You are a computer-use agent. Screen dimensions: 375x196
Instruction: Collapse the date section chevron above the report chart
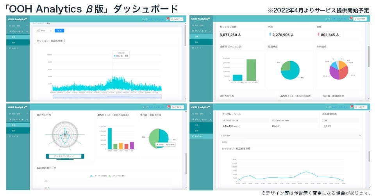pyautogui.click(x=360, y=136)
